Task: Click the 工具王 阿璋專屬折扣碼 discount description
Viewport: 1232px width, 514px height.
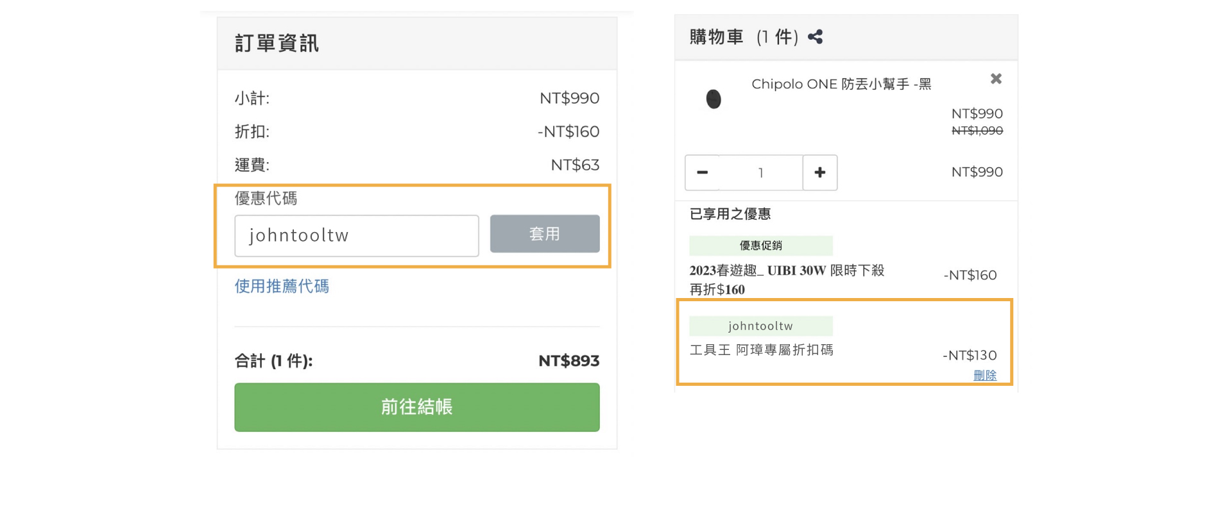Action: point(761,350)
